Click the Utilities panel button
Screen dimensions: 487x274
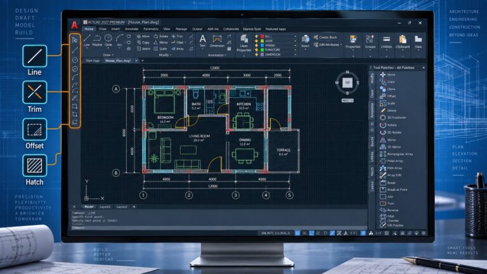click(x=386, y=42)
